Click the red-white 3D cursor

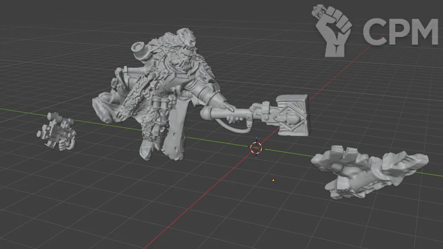256,148
